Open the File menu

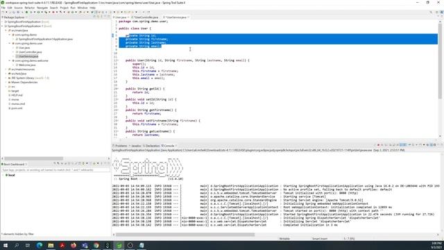click(x=3, y=8)
